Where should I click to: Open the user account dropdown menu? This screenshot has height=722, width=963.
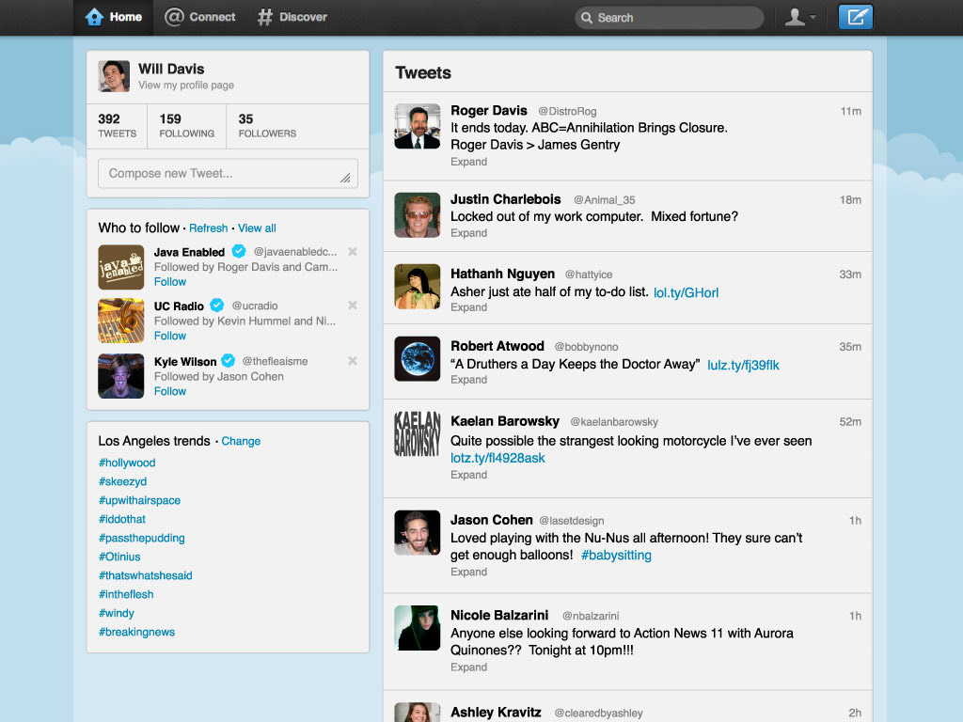pos(800,17)
